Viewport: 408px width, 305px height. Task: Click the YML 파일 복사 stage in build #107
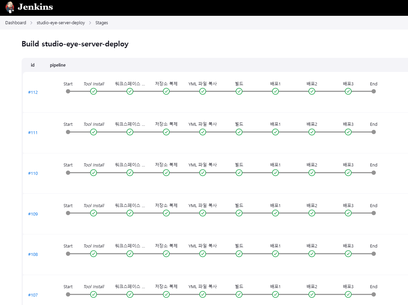coord(203,295)
